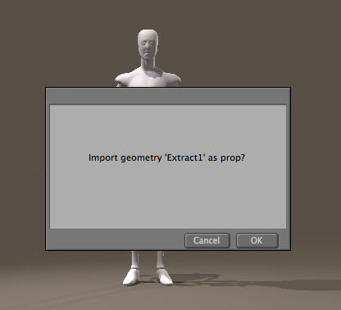
Task: Select the figure's foot nearest the shadow
Action: point(165,276)
